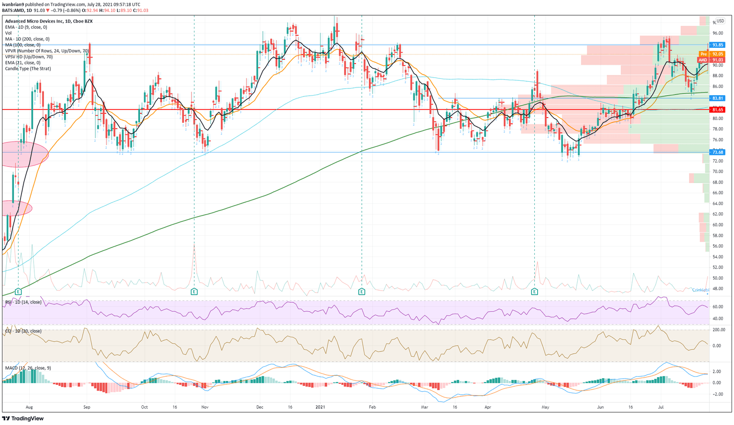Click the red AMD 91.03 price label
Image resolution: width=734 pixels, height=425 pixels.
(x=712, y=60)
